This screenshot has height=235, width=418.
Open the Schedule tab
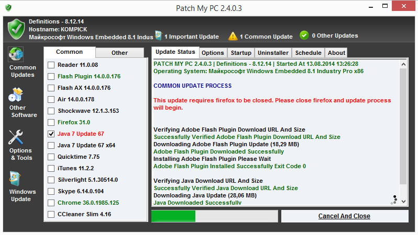coord(308,53)
